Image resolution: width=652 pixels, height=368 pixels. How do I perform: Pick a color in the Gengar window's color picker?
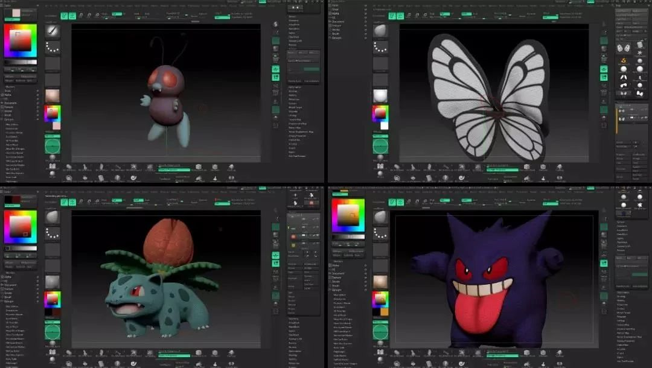[x=349, y=215]
